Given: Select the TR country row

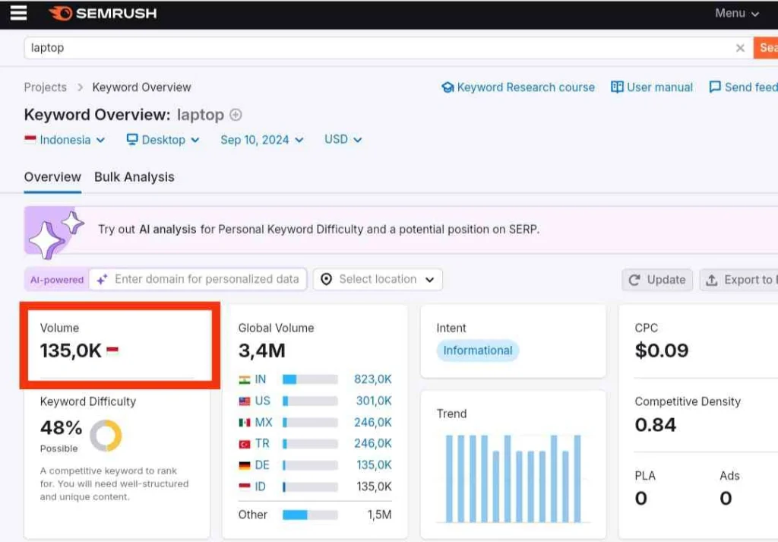Looking at the screenshot, I should [x=315, y=443].
